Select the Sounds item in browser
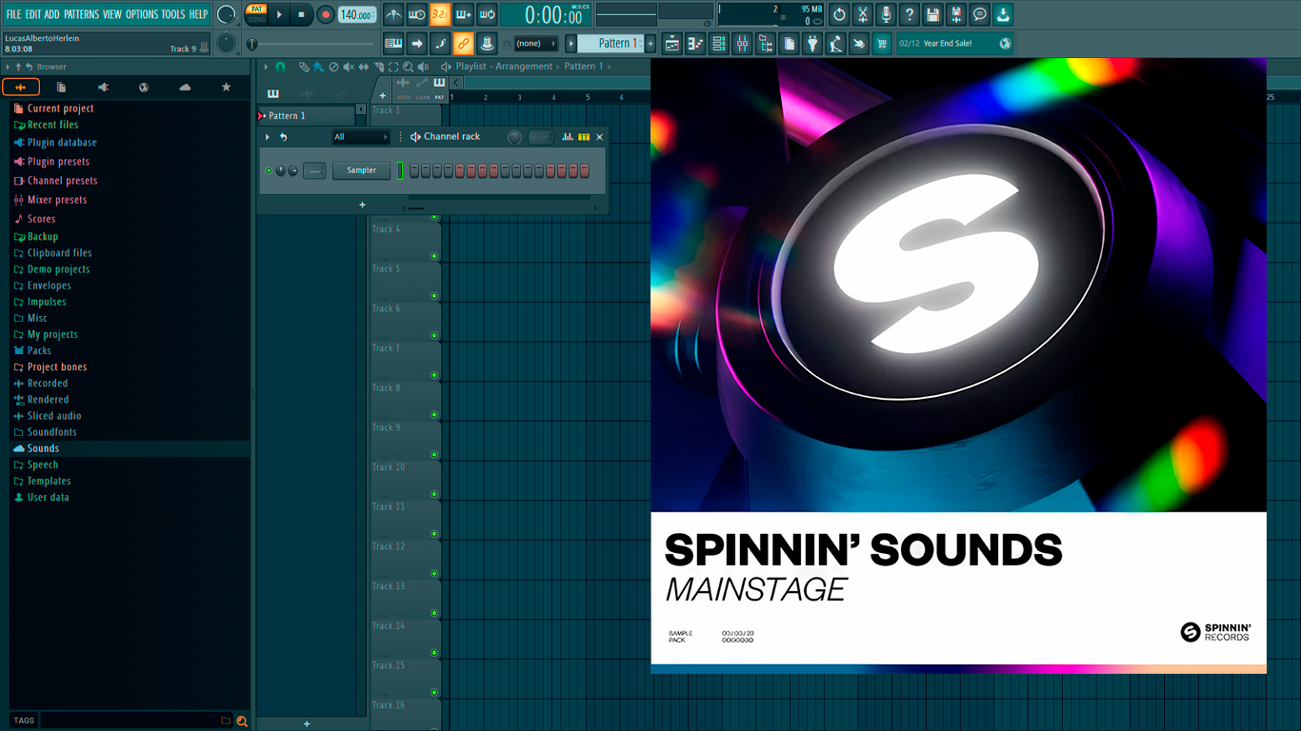 click(x=43, y=448)
